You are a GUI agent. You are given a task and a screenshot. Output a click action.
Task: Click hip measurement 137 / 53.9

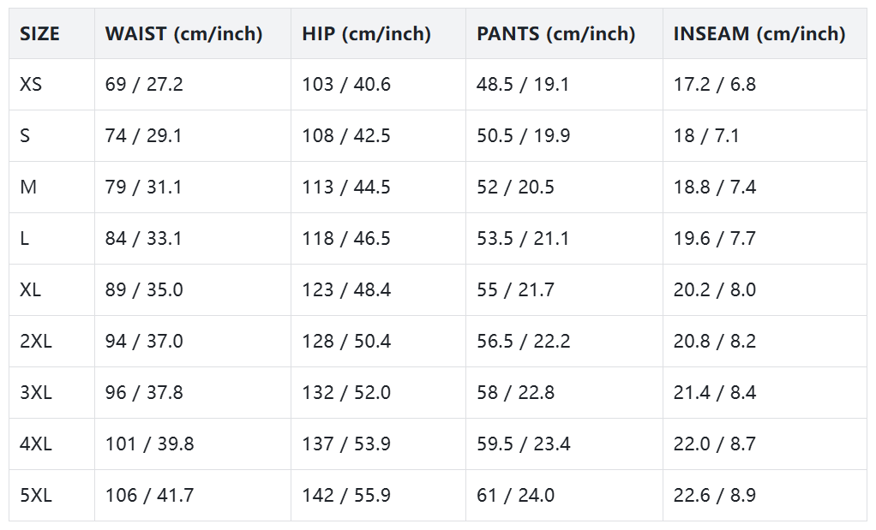346,444
